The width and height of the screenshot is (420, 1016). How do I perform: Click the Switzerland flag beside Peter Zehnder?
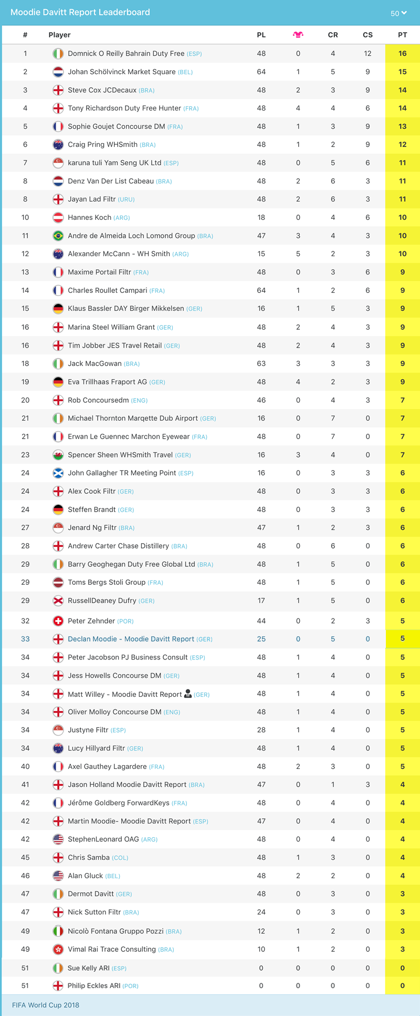[58, 621]
